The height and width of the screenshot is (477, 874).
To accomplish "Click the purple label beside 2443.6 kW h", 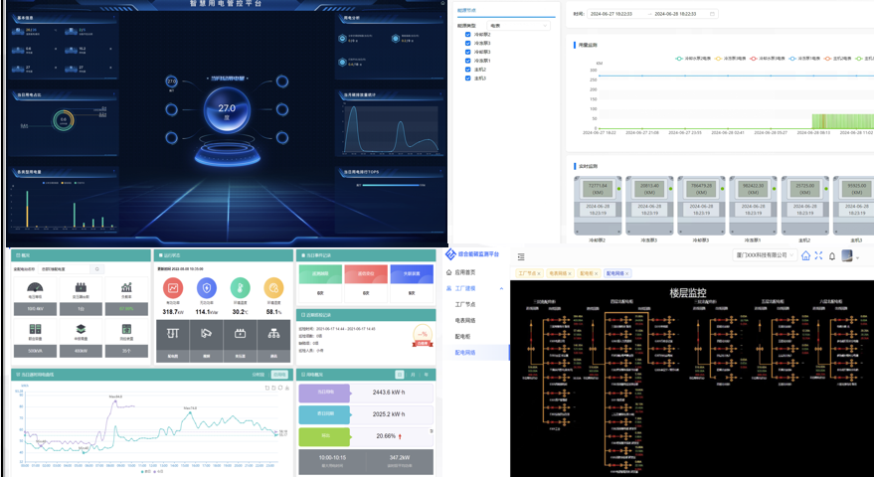I will pos(324,393).
